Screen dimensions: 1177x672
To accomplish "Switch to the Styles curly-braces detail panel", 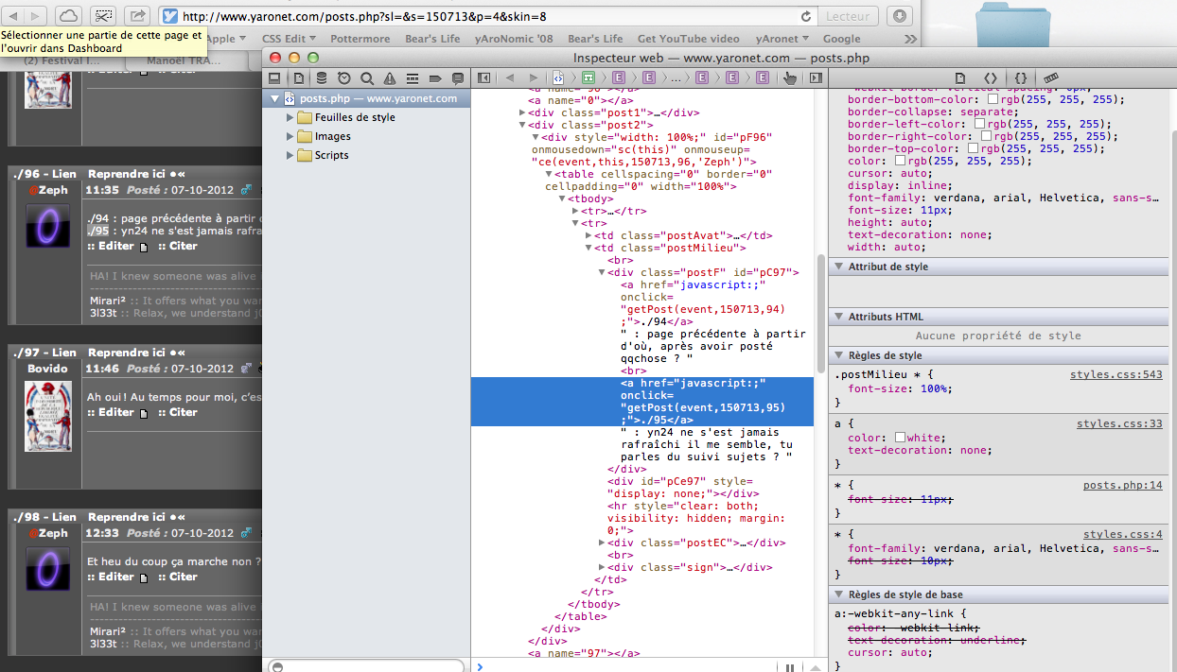I will [1021, 78].
